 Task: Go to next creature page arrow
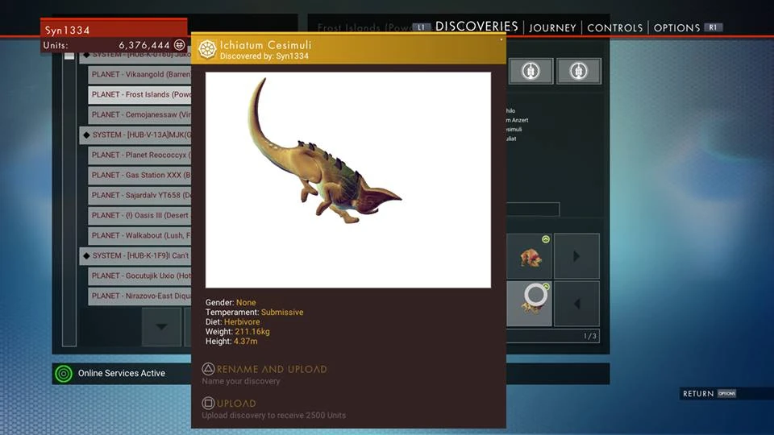(576, 256)
